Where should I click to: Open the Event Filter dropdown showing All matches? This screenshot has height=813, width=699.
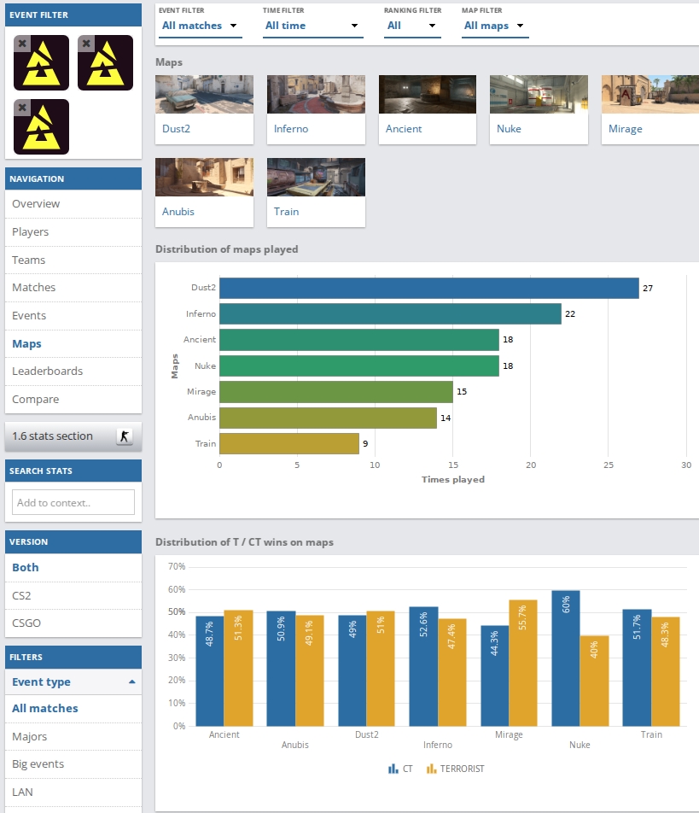(x=200, y=26)
